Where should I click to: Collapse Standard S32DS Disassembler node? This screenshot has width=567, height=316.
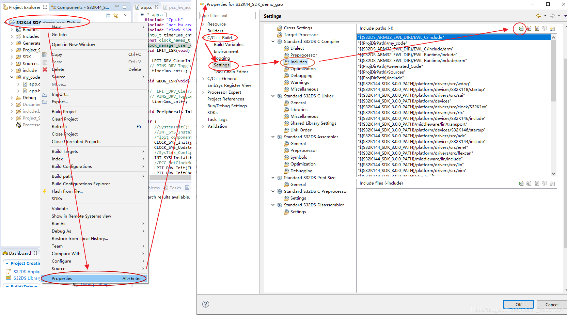tap(273, 205)
